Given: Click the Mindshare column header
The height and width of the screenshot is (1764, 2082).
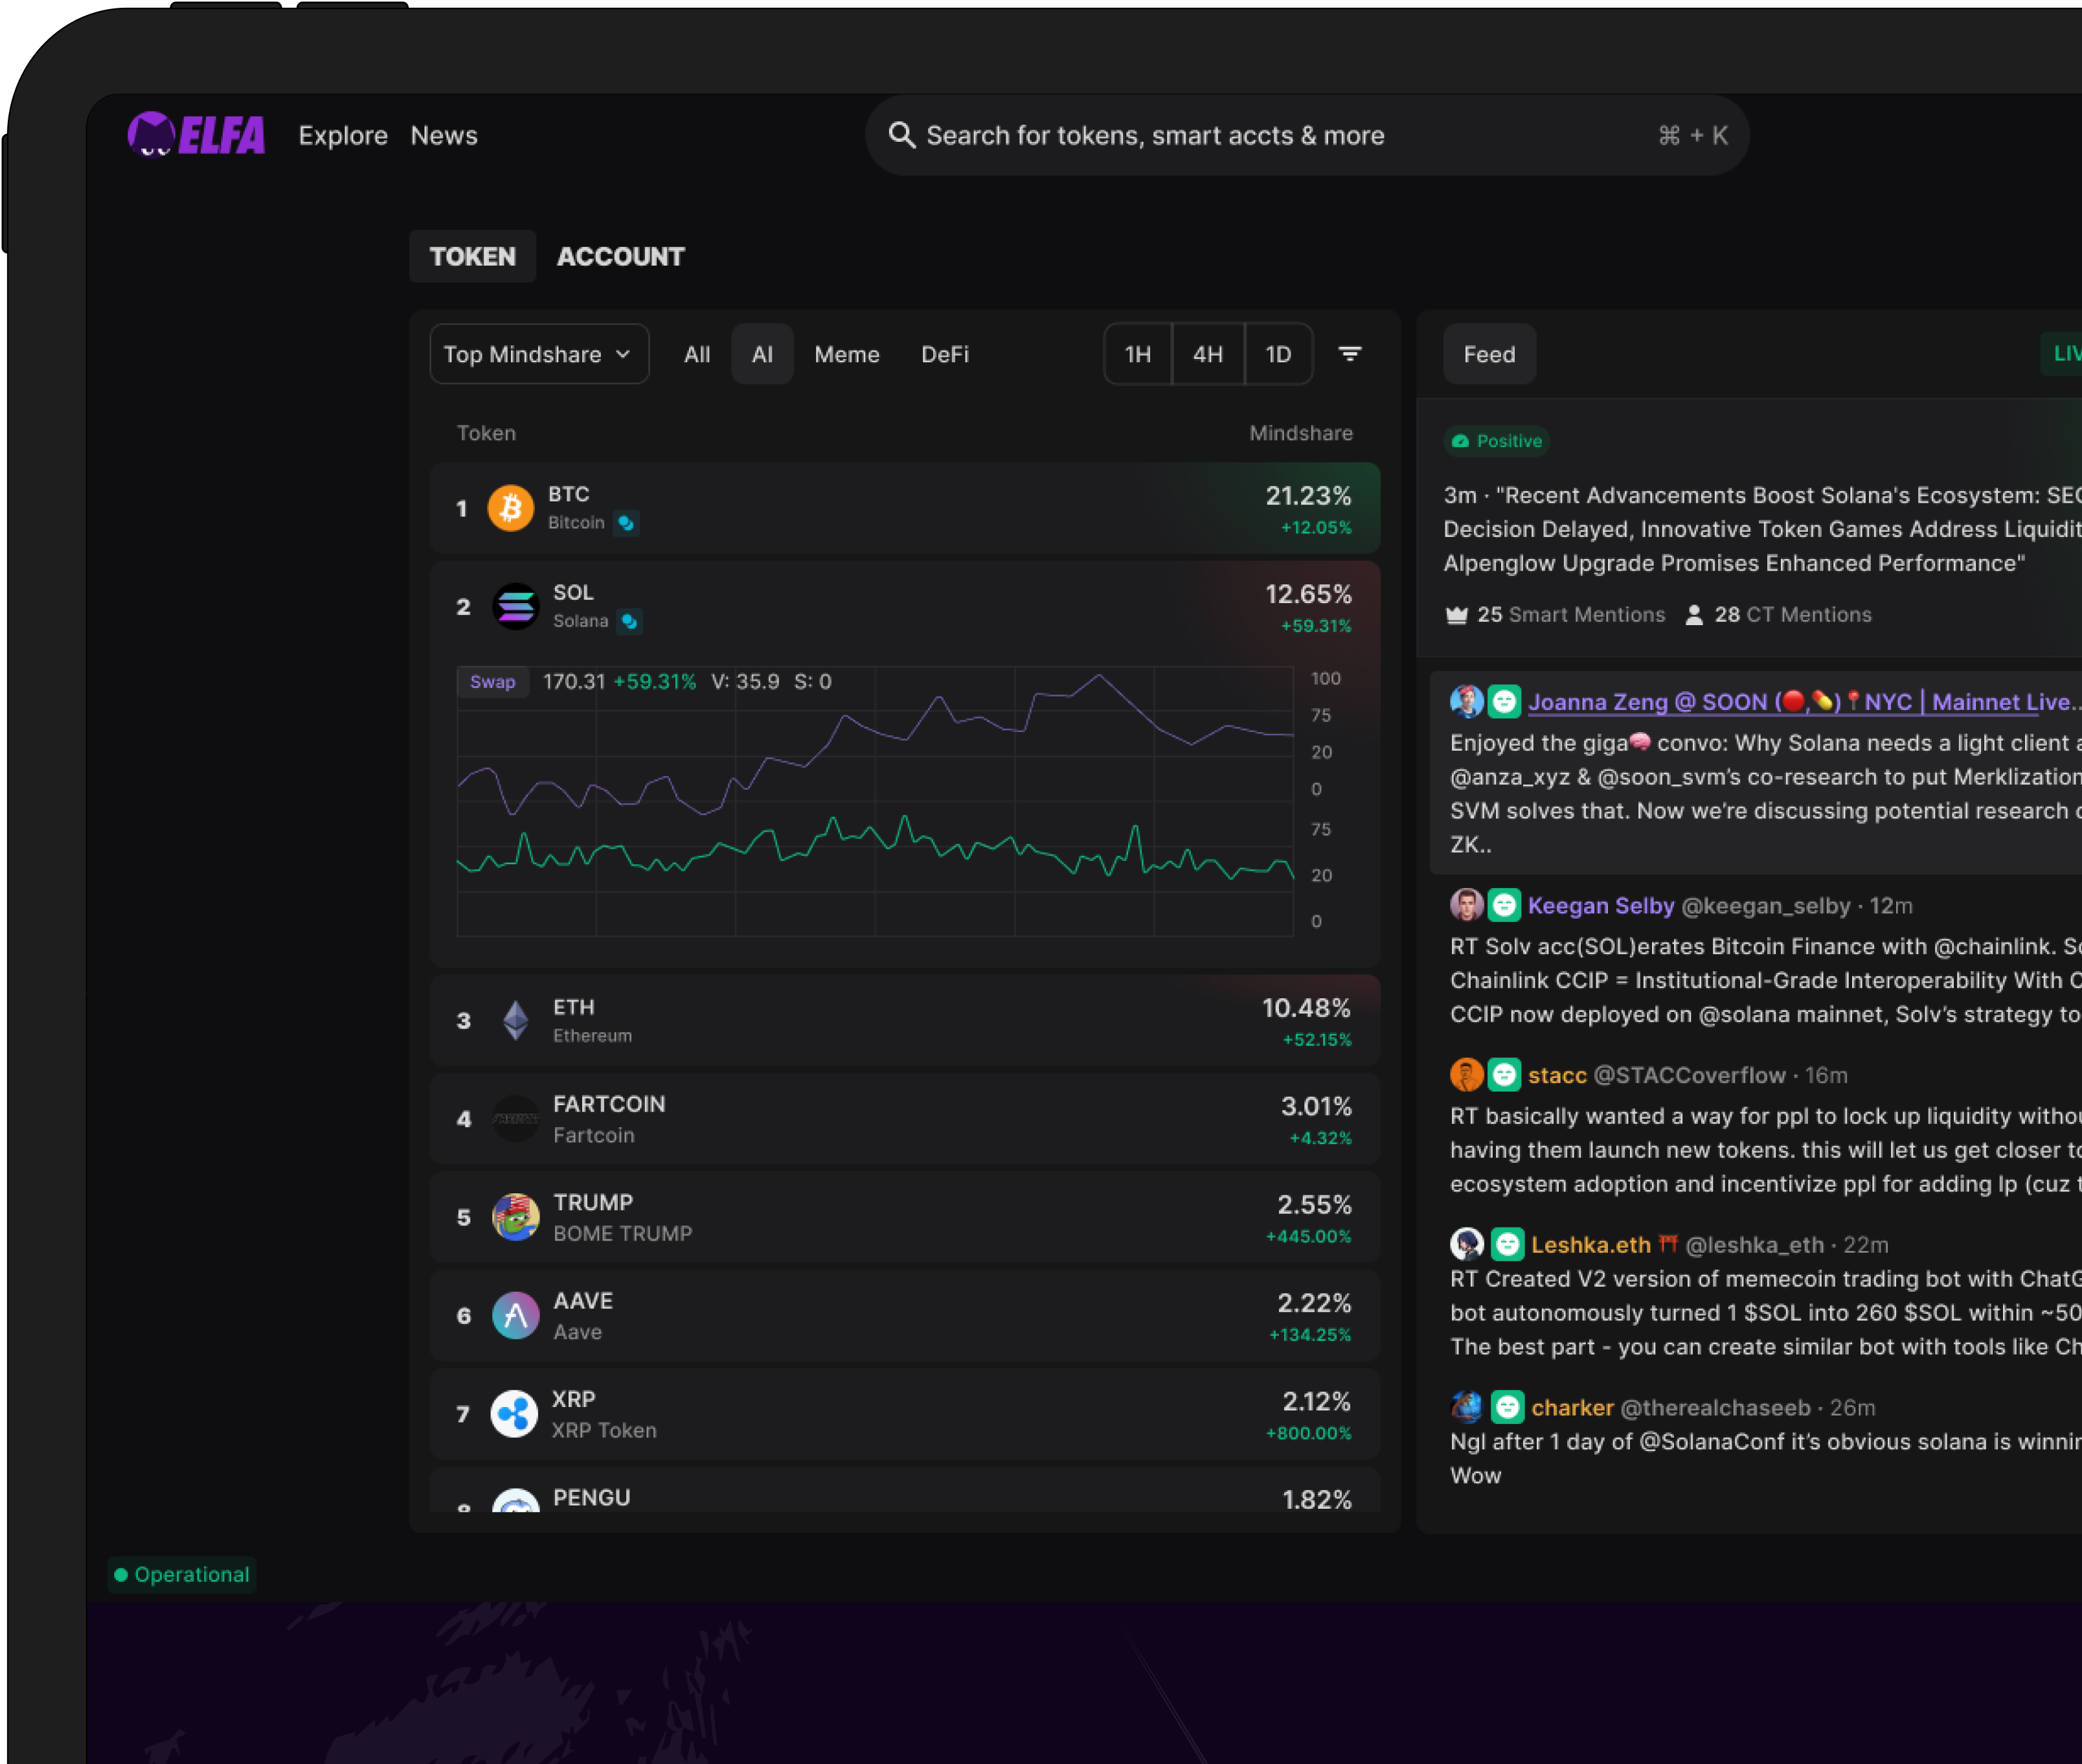Looking at the screenshot, I should coord(1300,433).
